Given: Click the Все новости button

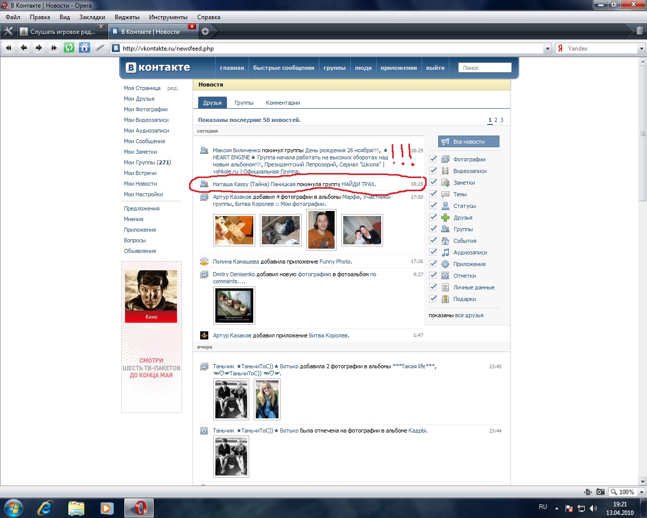Looking at the screenshot, I should pyautogui.click(x=469, y=142).
